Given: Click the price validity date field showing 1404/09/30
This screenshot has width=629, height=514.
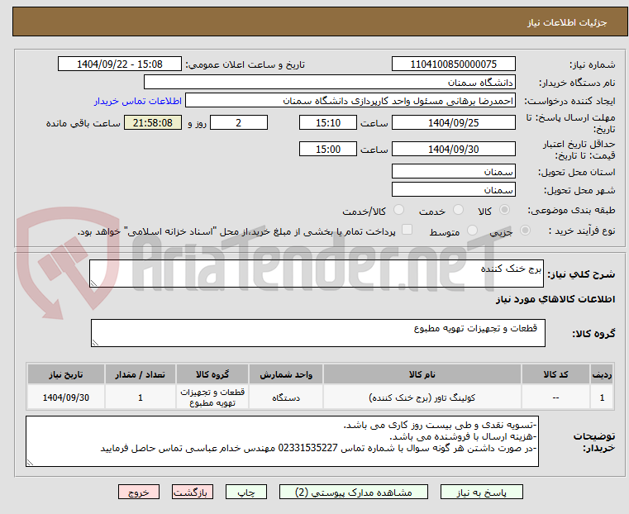Looking at the screenshot, I should (453, 149).
